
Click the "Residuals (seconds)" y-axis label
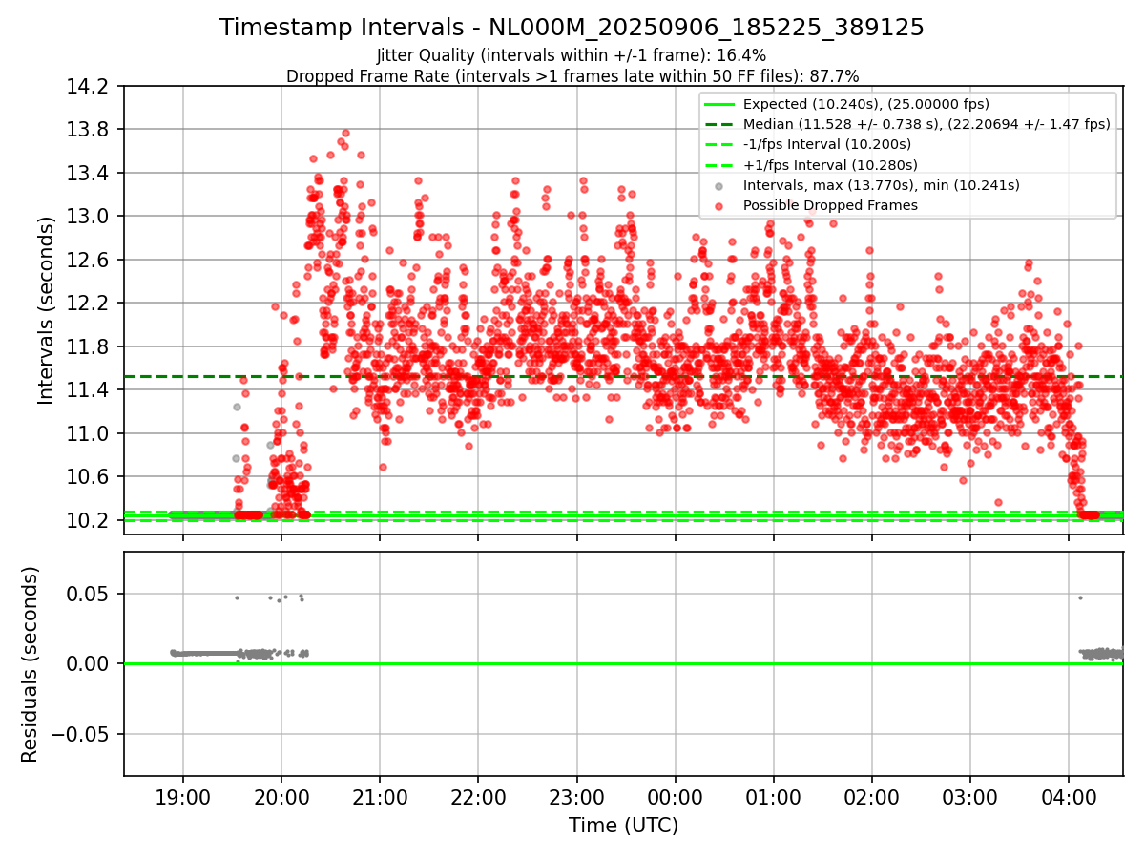(31, 664)
